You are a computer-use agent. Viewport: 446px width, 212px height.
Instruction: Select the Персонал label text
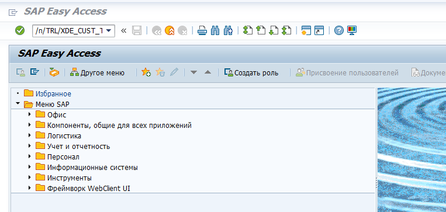click(63, 157)
